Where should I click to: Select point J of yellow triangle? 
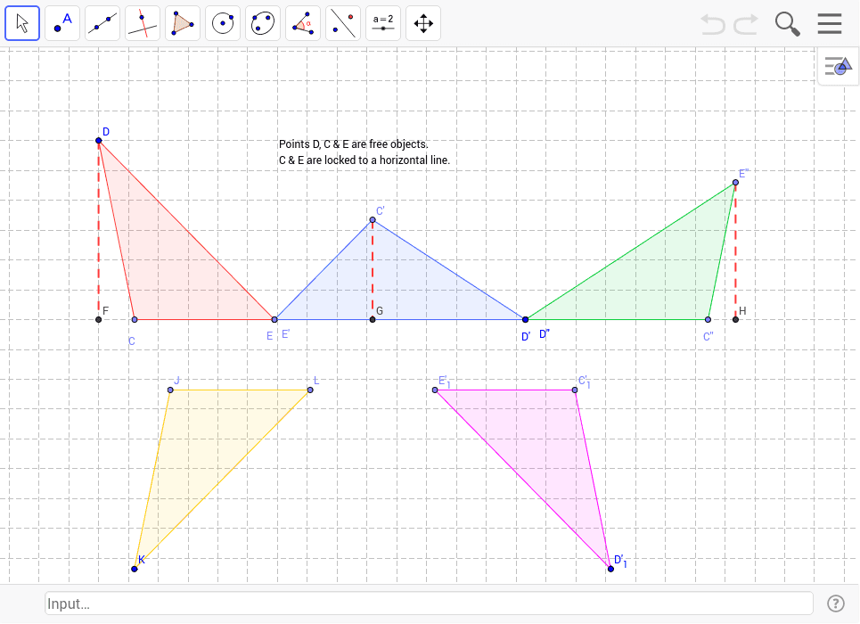[x=170, y=390]
